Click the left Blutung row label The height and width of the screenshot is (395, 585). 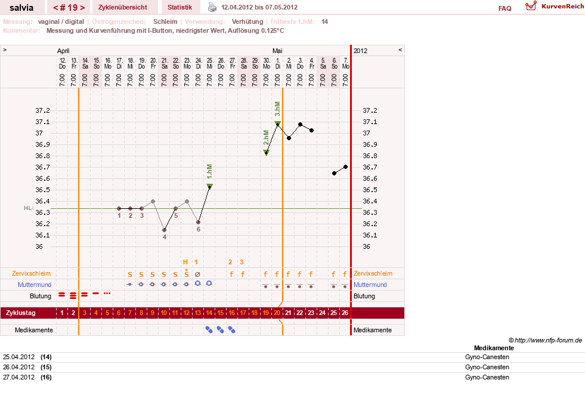coord(41,296)
